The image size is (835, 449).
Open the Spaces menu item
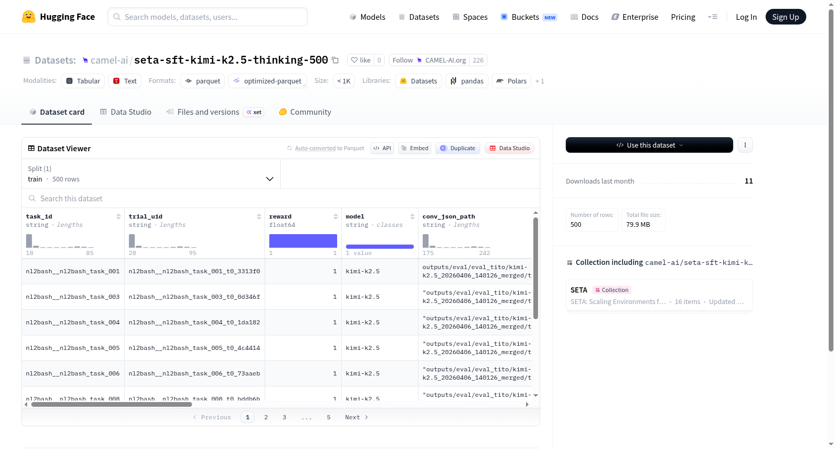[470, 17]
